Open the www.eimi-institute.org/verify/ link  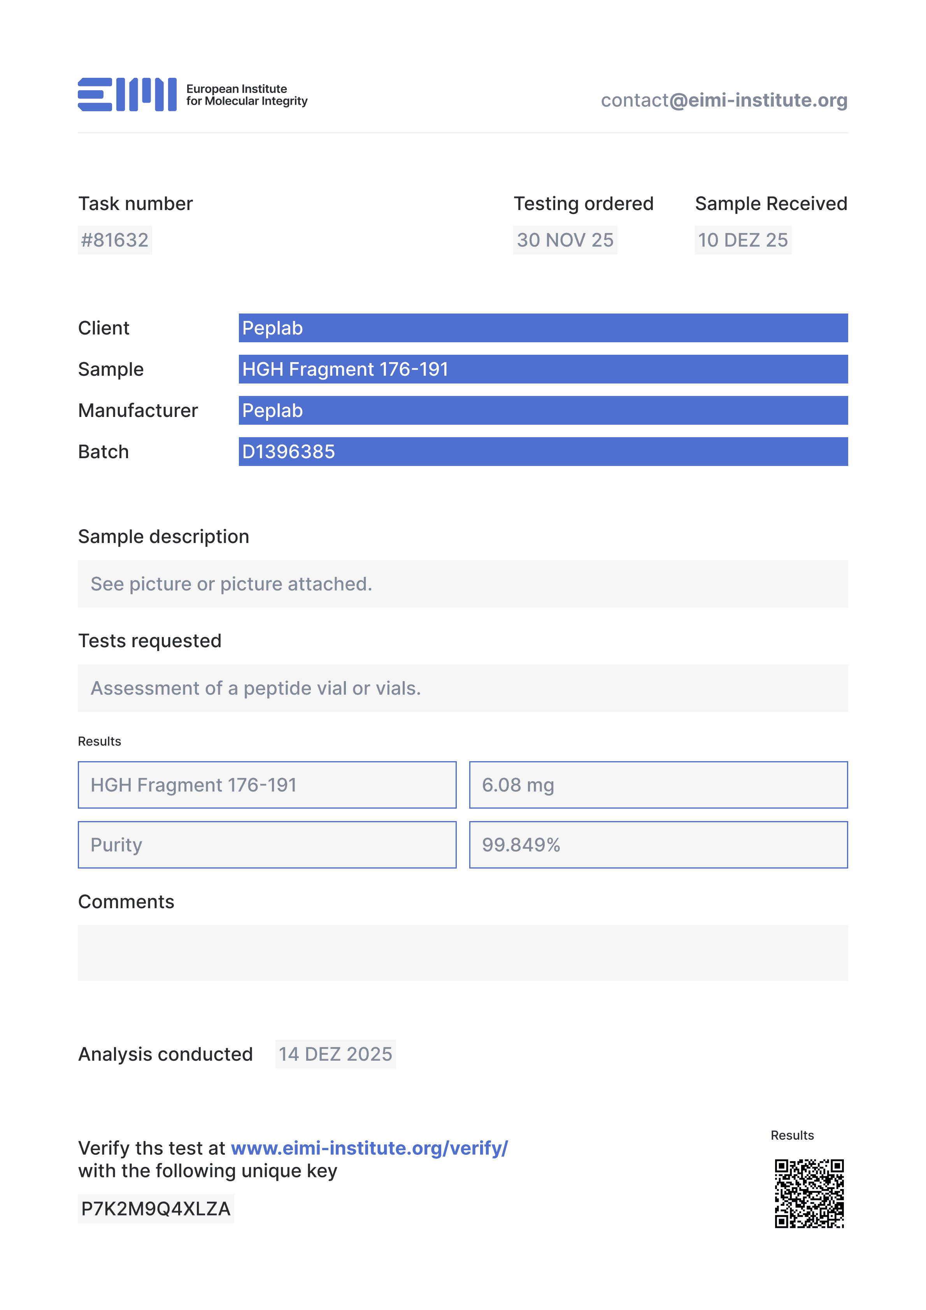(x=369, y=1148)
